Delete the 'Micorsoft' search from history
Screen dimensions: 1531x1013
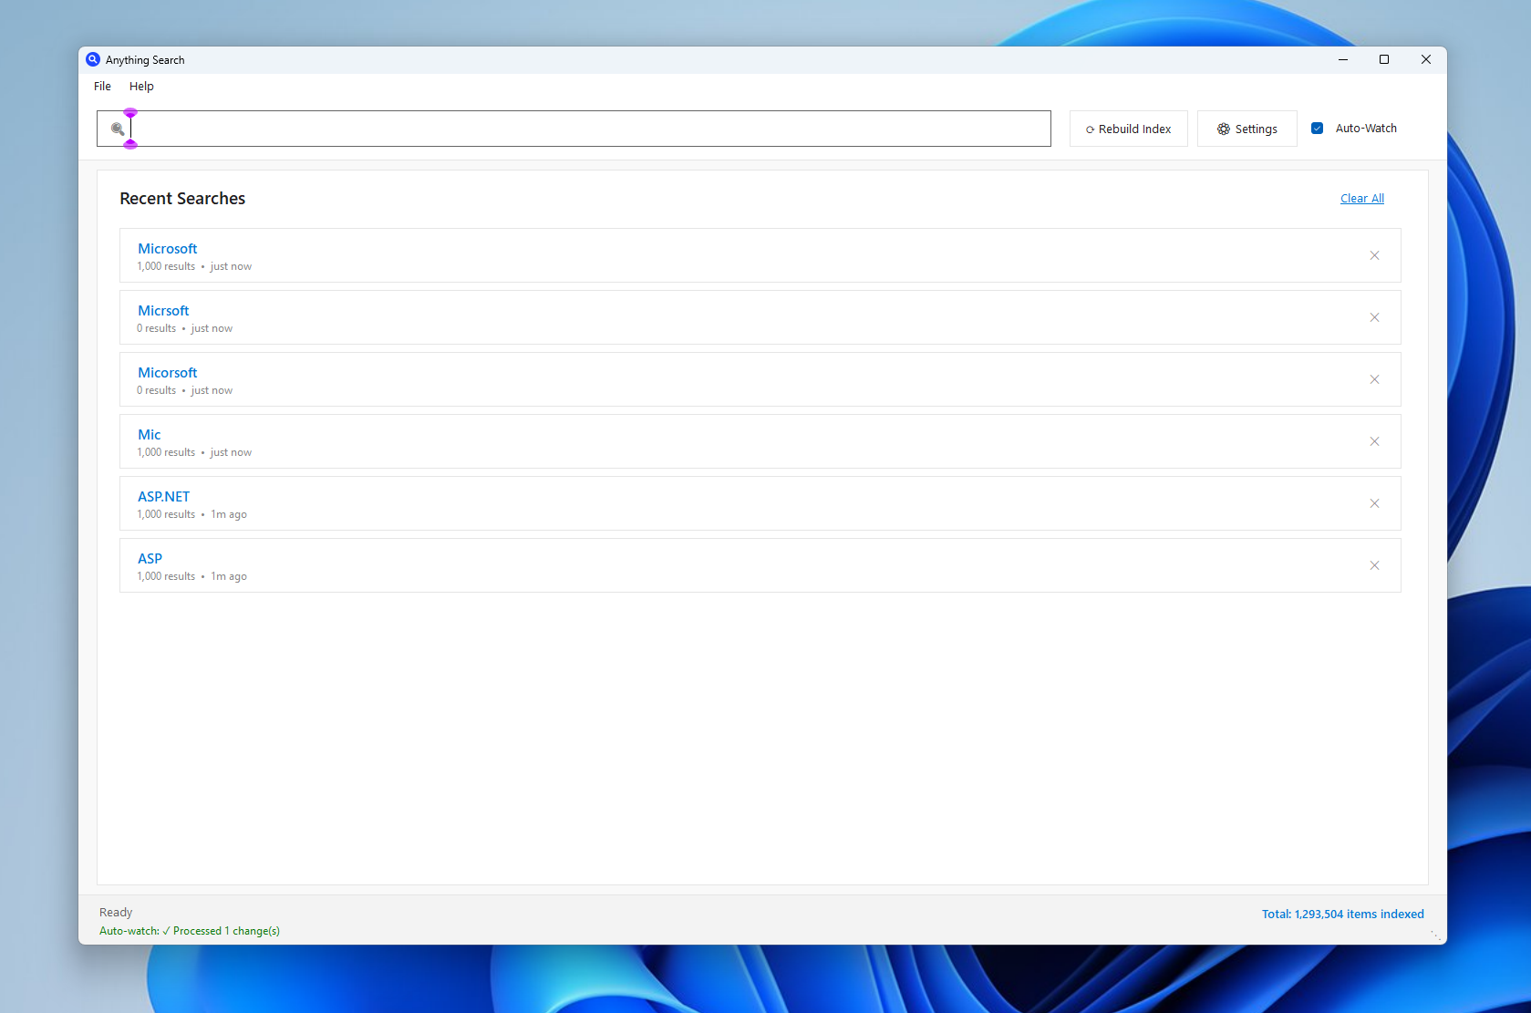click(x=1374, y=379)
